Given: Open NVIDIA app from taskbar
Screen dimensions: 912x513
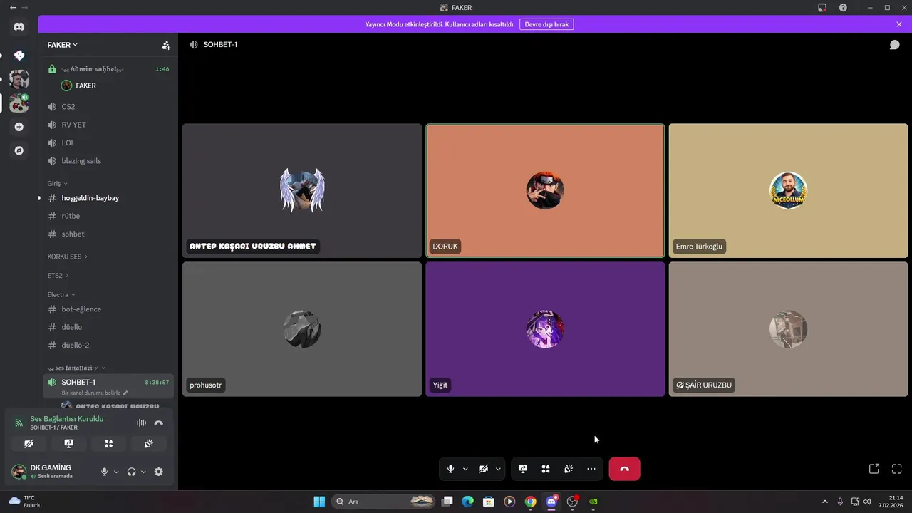Looking at the screenshot, I should [594, 502].
